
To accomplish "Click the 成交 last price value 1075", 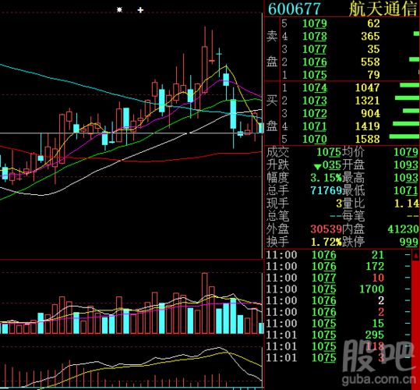I will (329, 152).
